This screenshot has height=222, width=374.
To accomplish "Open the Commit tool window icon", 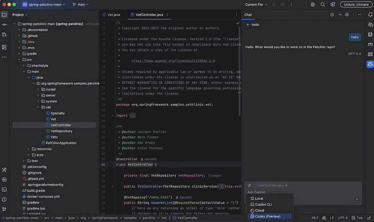I will pos(4,25).
